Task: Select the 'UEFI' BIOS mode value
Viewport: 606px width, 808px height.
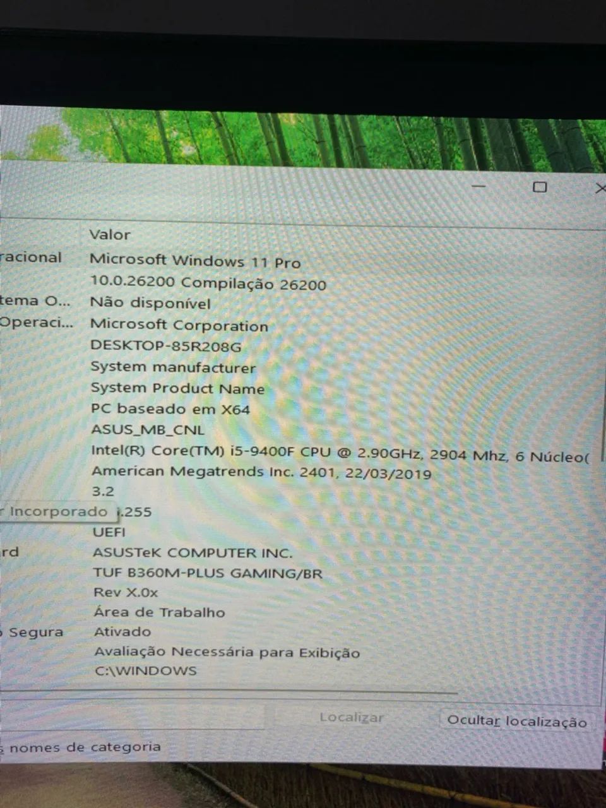Action: point(109,532)
